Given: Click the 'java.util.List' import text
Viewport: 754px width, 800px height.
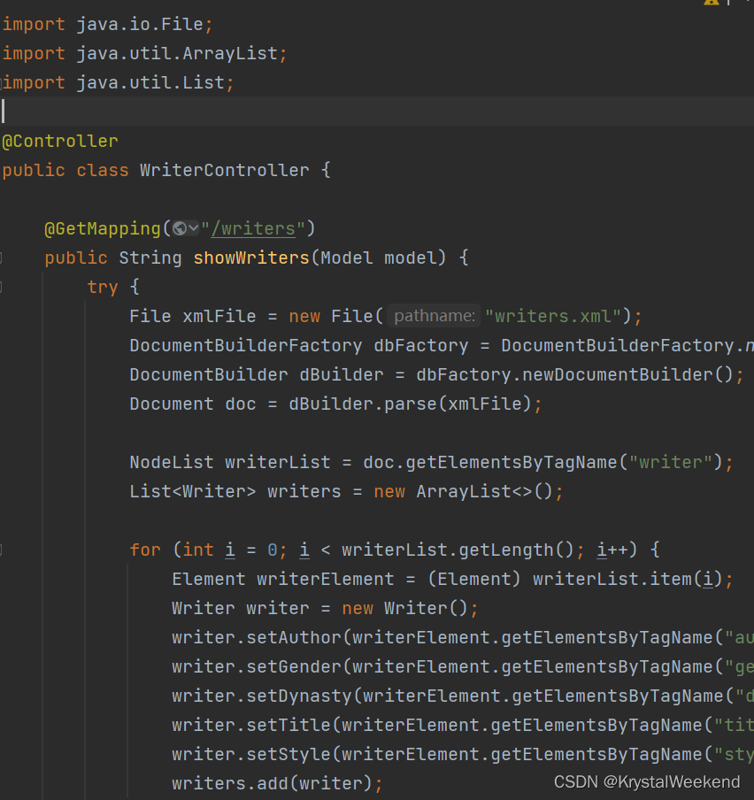Looking at the screenshot, I should pos(150,82).
